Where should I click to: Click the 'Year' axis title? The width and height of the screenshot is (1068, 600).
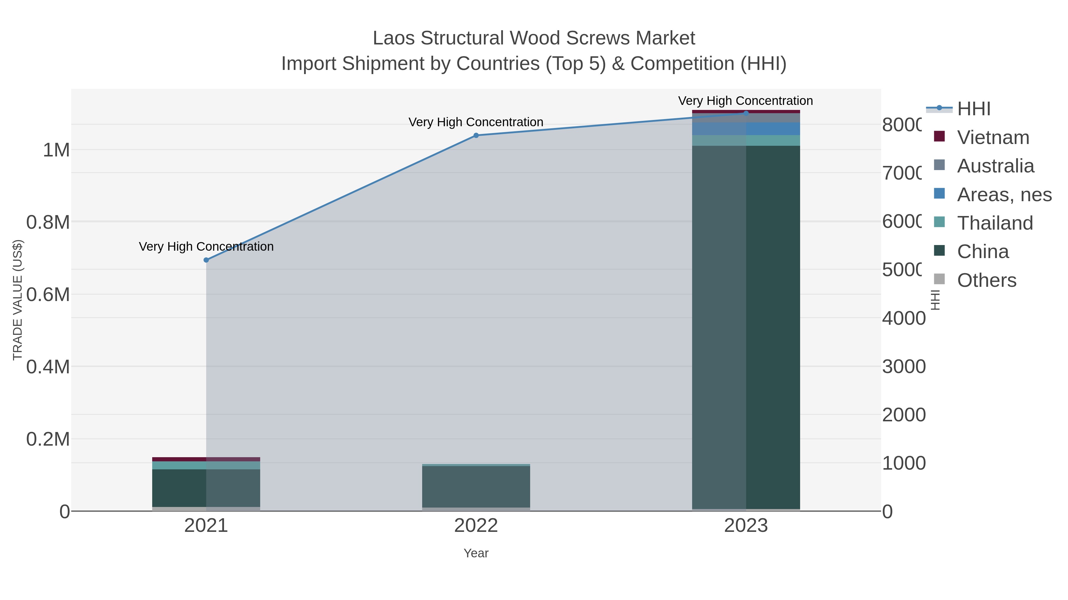pyautogui.click(x=476, y=553)
